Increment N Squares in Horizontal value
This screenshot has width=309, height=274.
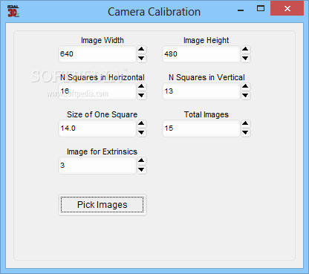pos(141,87)
